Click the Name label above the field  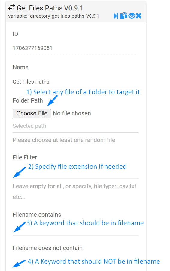(20, 67)
